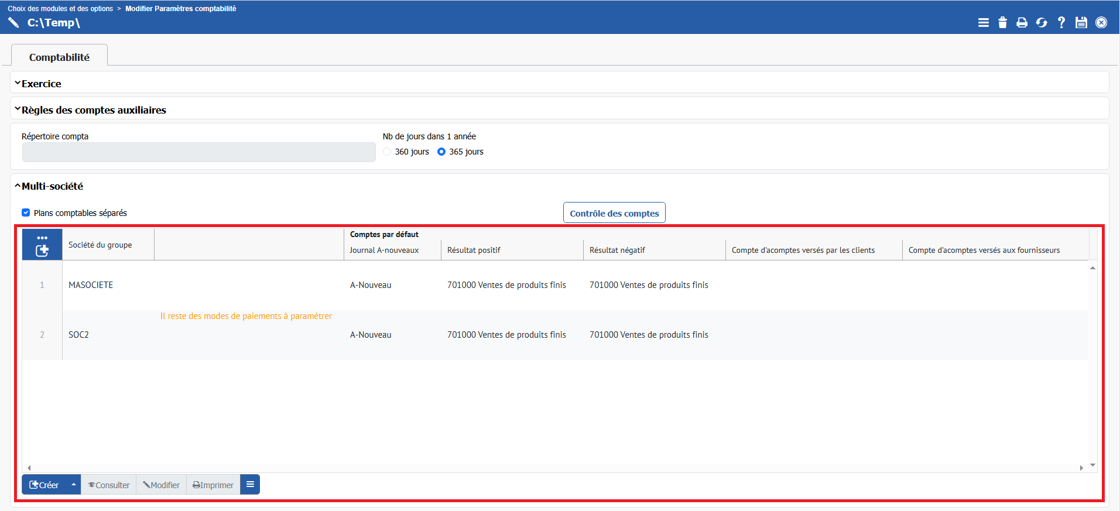Click the Contrôle des comptes button
Viewport: 1120px width, 511px height.
(x=614, y=213)
